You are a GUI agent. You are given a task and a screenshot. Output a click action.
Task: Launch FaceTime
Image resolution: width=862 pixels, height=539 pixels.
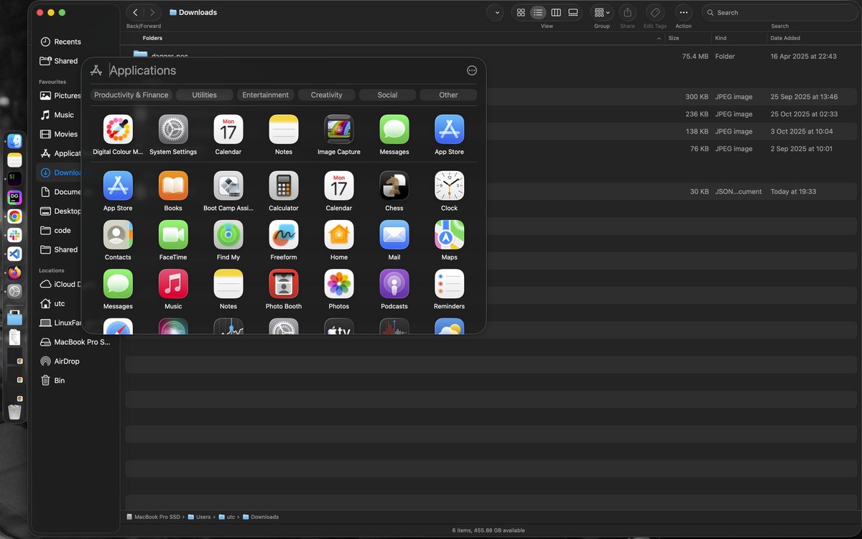173,234
